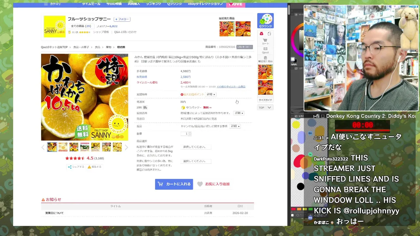Open second recently viewed product thumbnail in header

(243, 29)
